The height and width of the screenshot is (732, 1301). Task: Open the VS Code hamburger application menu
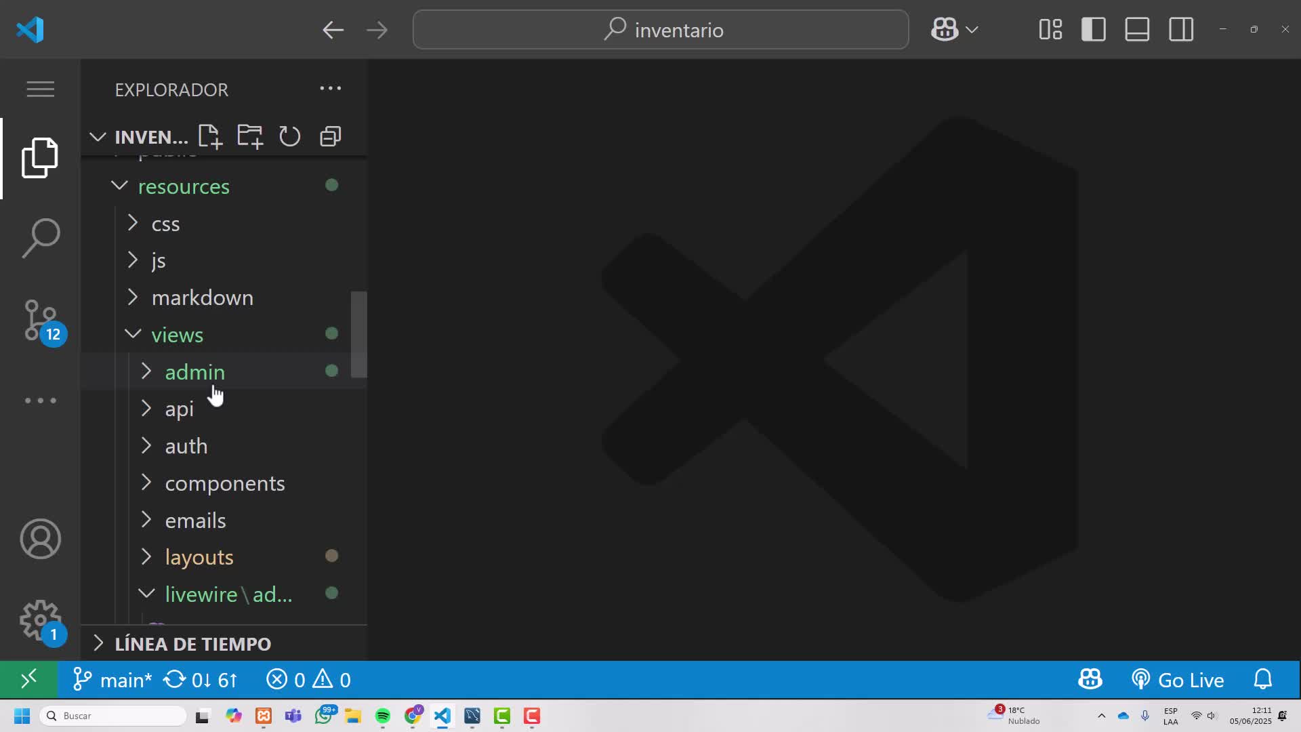41,89
